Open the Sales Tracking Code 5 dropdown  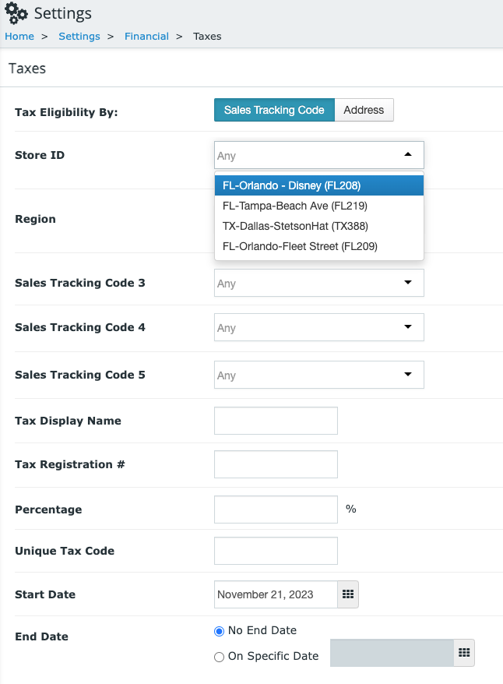click(319, 375)
